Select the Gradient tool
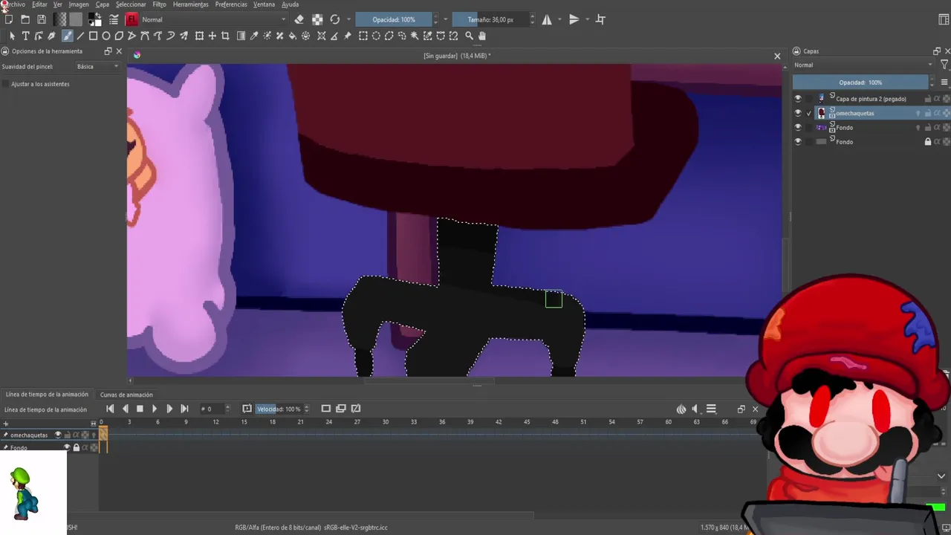 [241, 36]
